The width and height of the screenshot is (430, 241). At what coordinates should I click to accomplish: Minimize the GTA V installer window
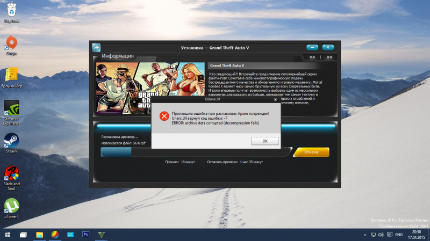click(x=312, y=47)
